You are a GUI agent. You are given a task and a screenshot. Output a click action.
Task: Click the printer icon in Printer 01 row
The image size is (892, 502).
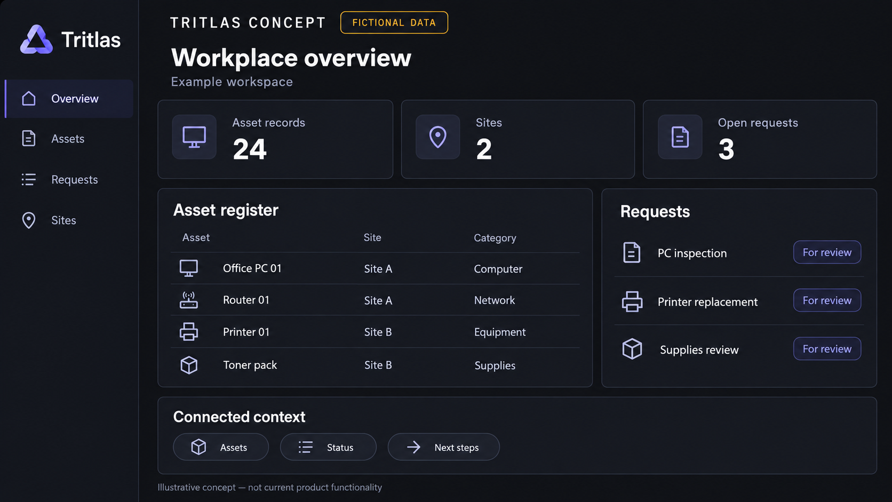click(189, 332)
